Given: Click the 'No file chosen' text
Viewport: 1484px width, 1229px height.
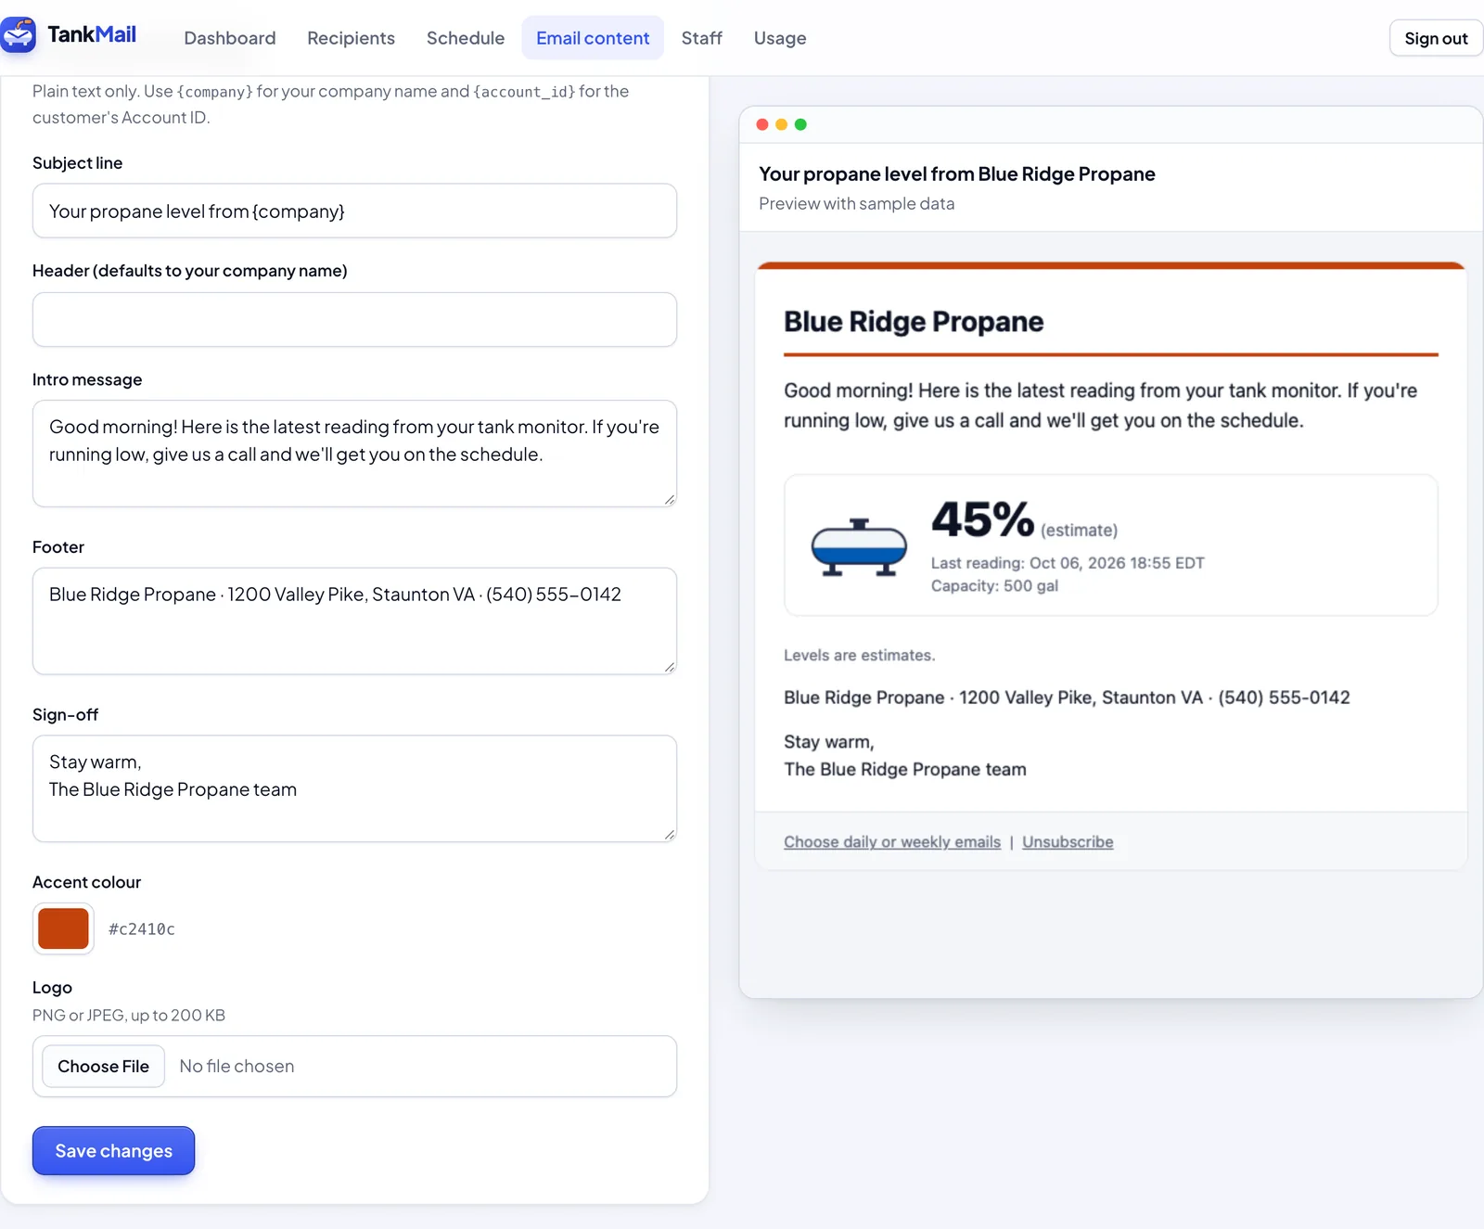Looking at the screenshot, I should [x=237, y=1066].
